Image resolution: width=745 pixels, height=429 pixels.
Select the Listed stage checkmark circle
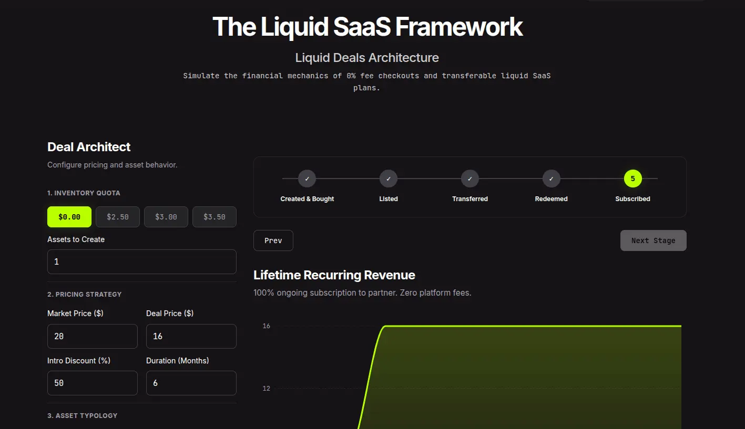pos(389,179)
